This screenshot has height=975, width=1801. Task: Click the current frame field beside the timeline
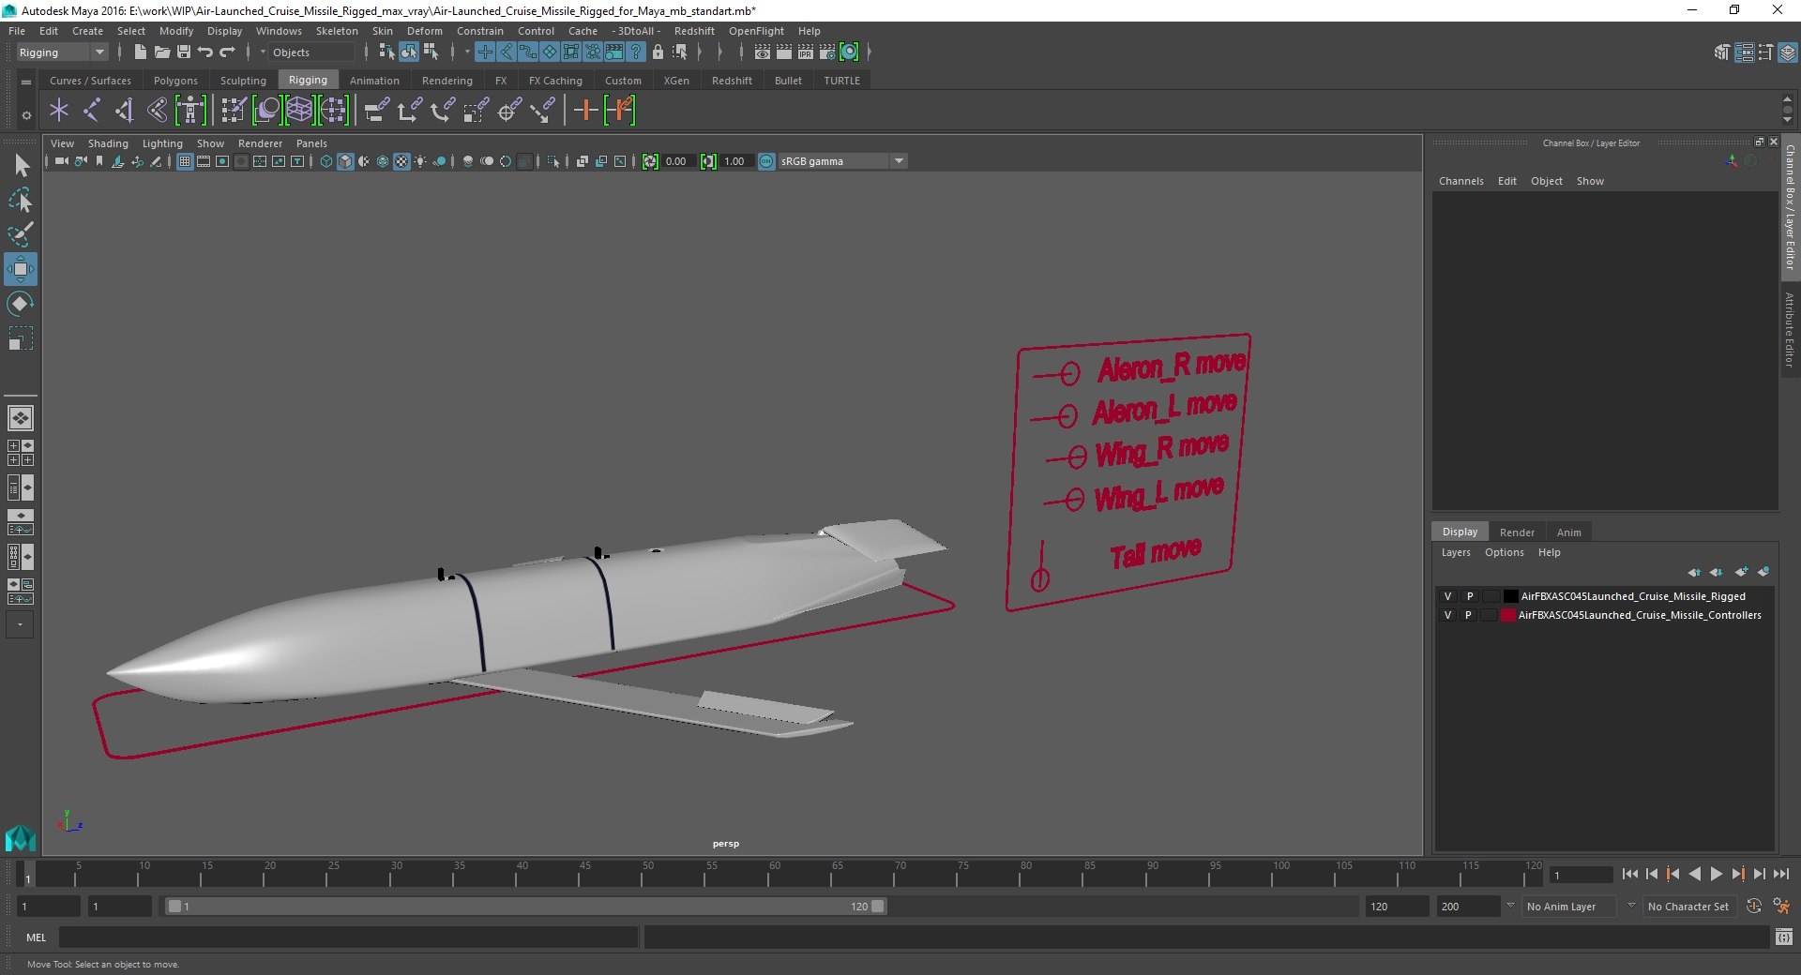point(1582,875)
